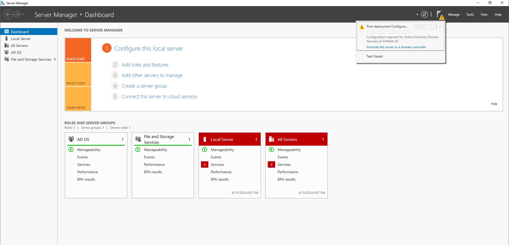Click the forward navigation arrow
The image size is (509, 245).
[x=17, y=14]
